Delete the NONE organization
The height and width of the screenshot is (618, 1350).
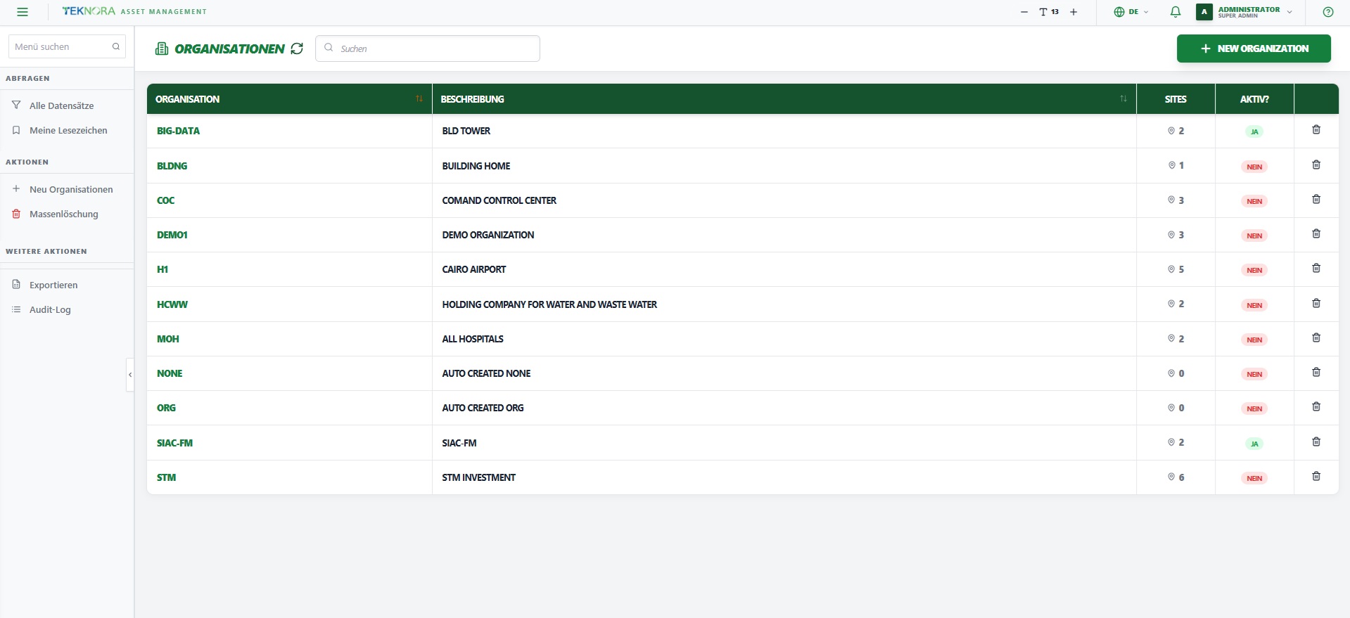pos(1316,373)
